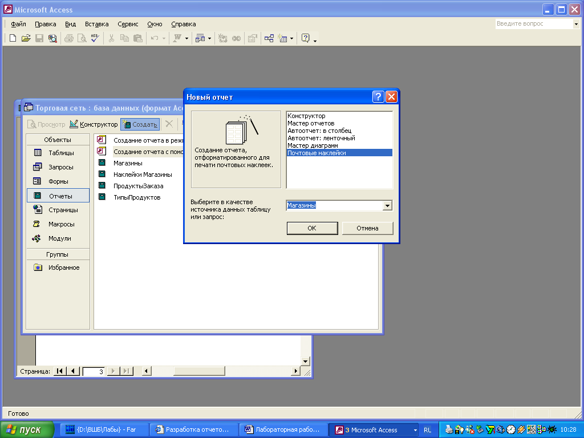This screenshot has height=438, width=584.
Task: Click Отмена to cancel the dialog
Action: [367, 228]
